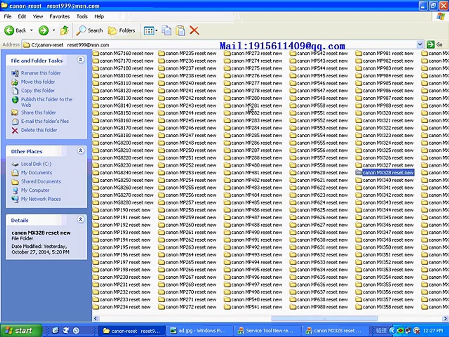Click the red Delete toolbar icon
This screenshot has height=337, width=449.
coord(194,30)
